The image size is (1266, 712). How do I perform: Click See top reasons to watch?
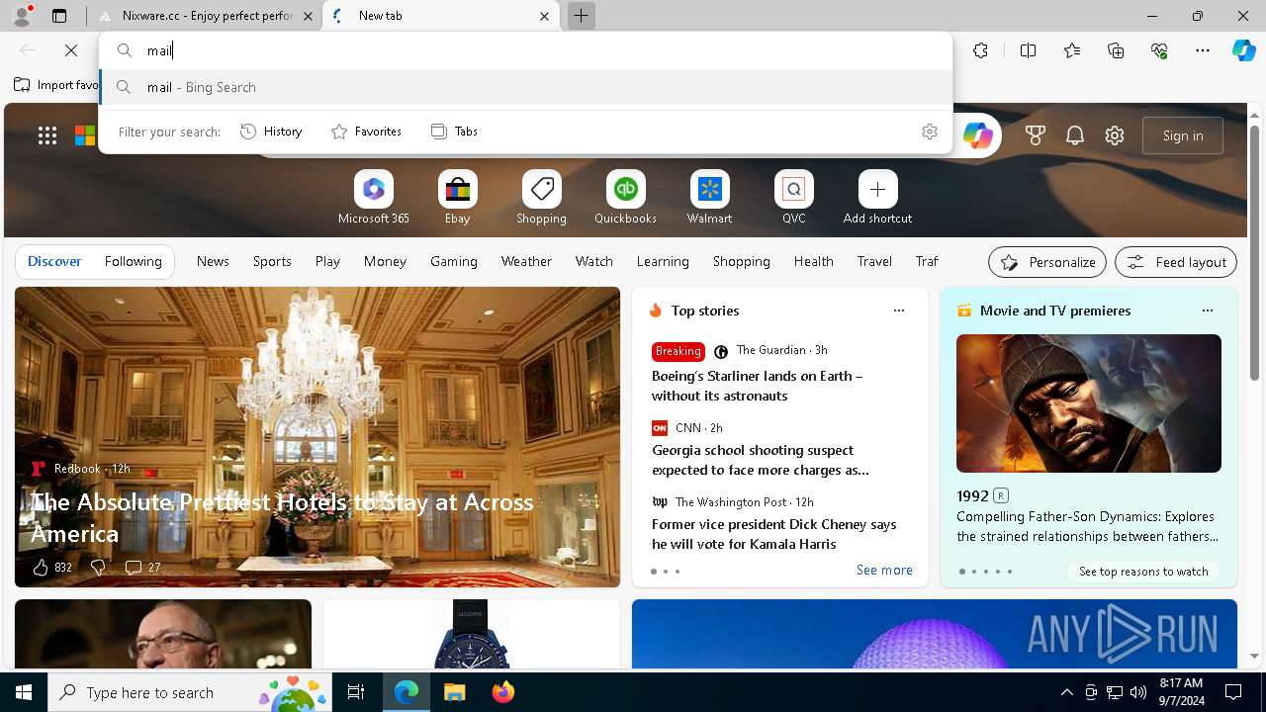tap(1143, 571)
